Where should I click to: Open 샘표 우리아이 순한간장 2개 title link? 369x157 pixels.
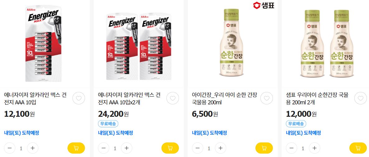tap(317, 99)
